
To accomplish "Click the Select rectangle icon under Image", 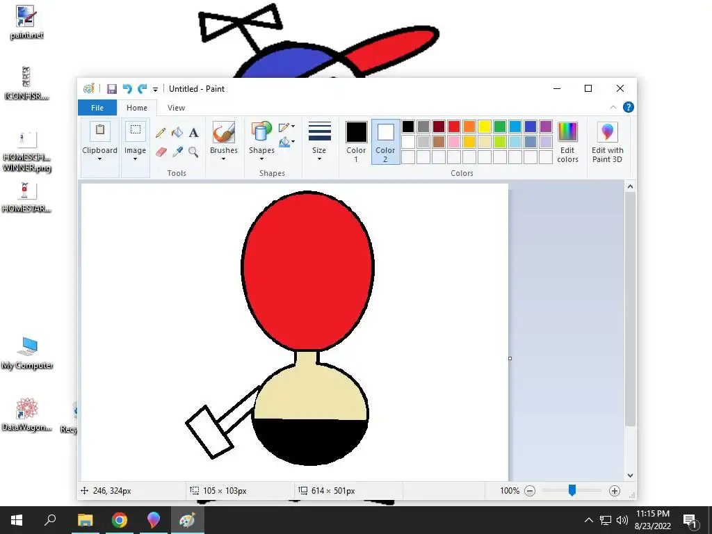I will tap(136, 130).
